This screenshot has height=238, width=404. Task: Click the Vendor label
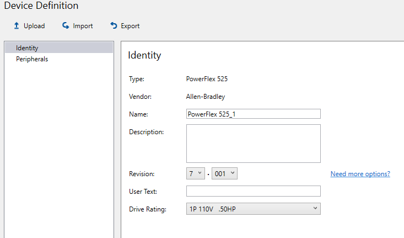coord(140,97)
